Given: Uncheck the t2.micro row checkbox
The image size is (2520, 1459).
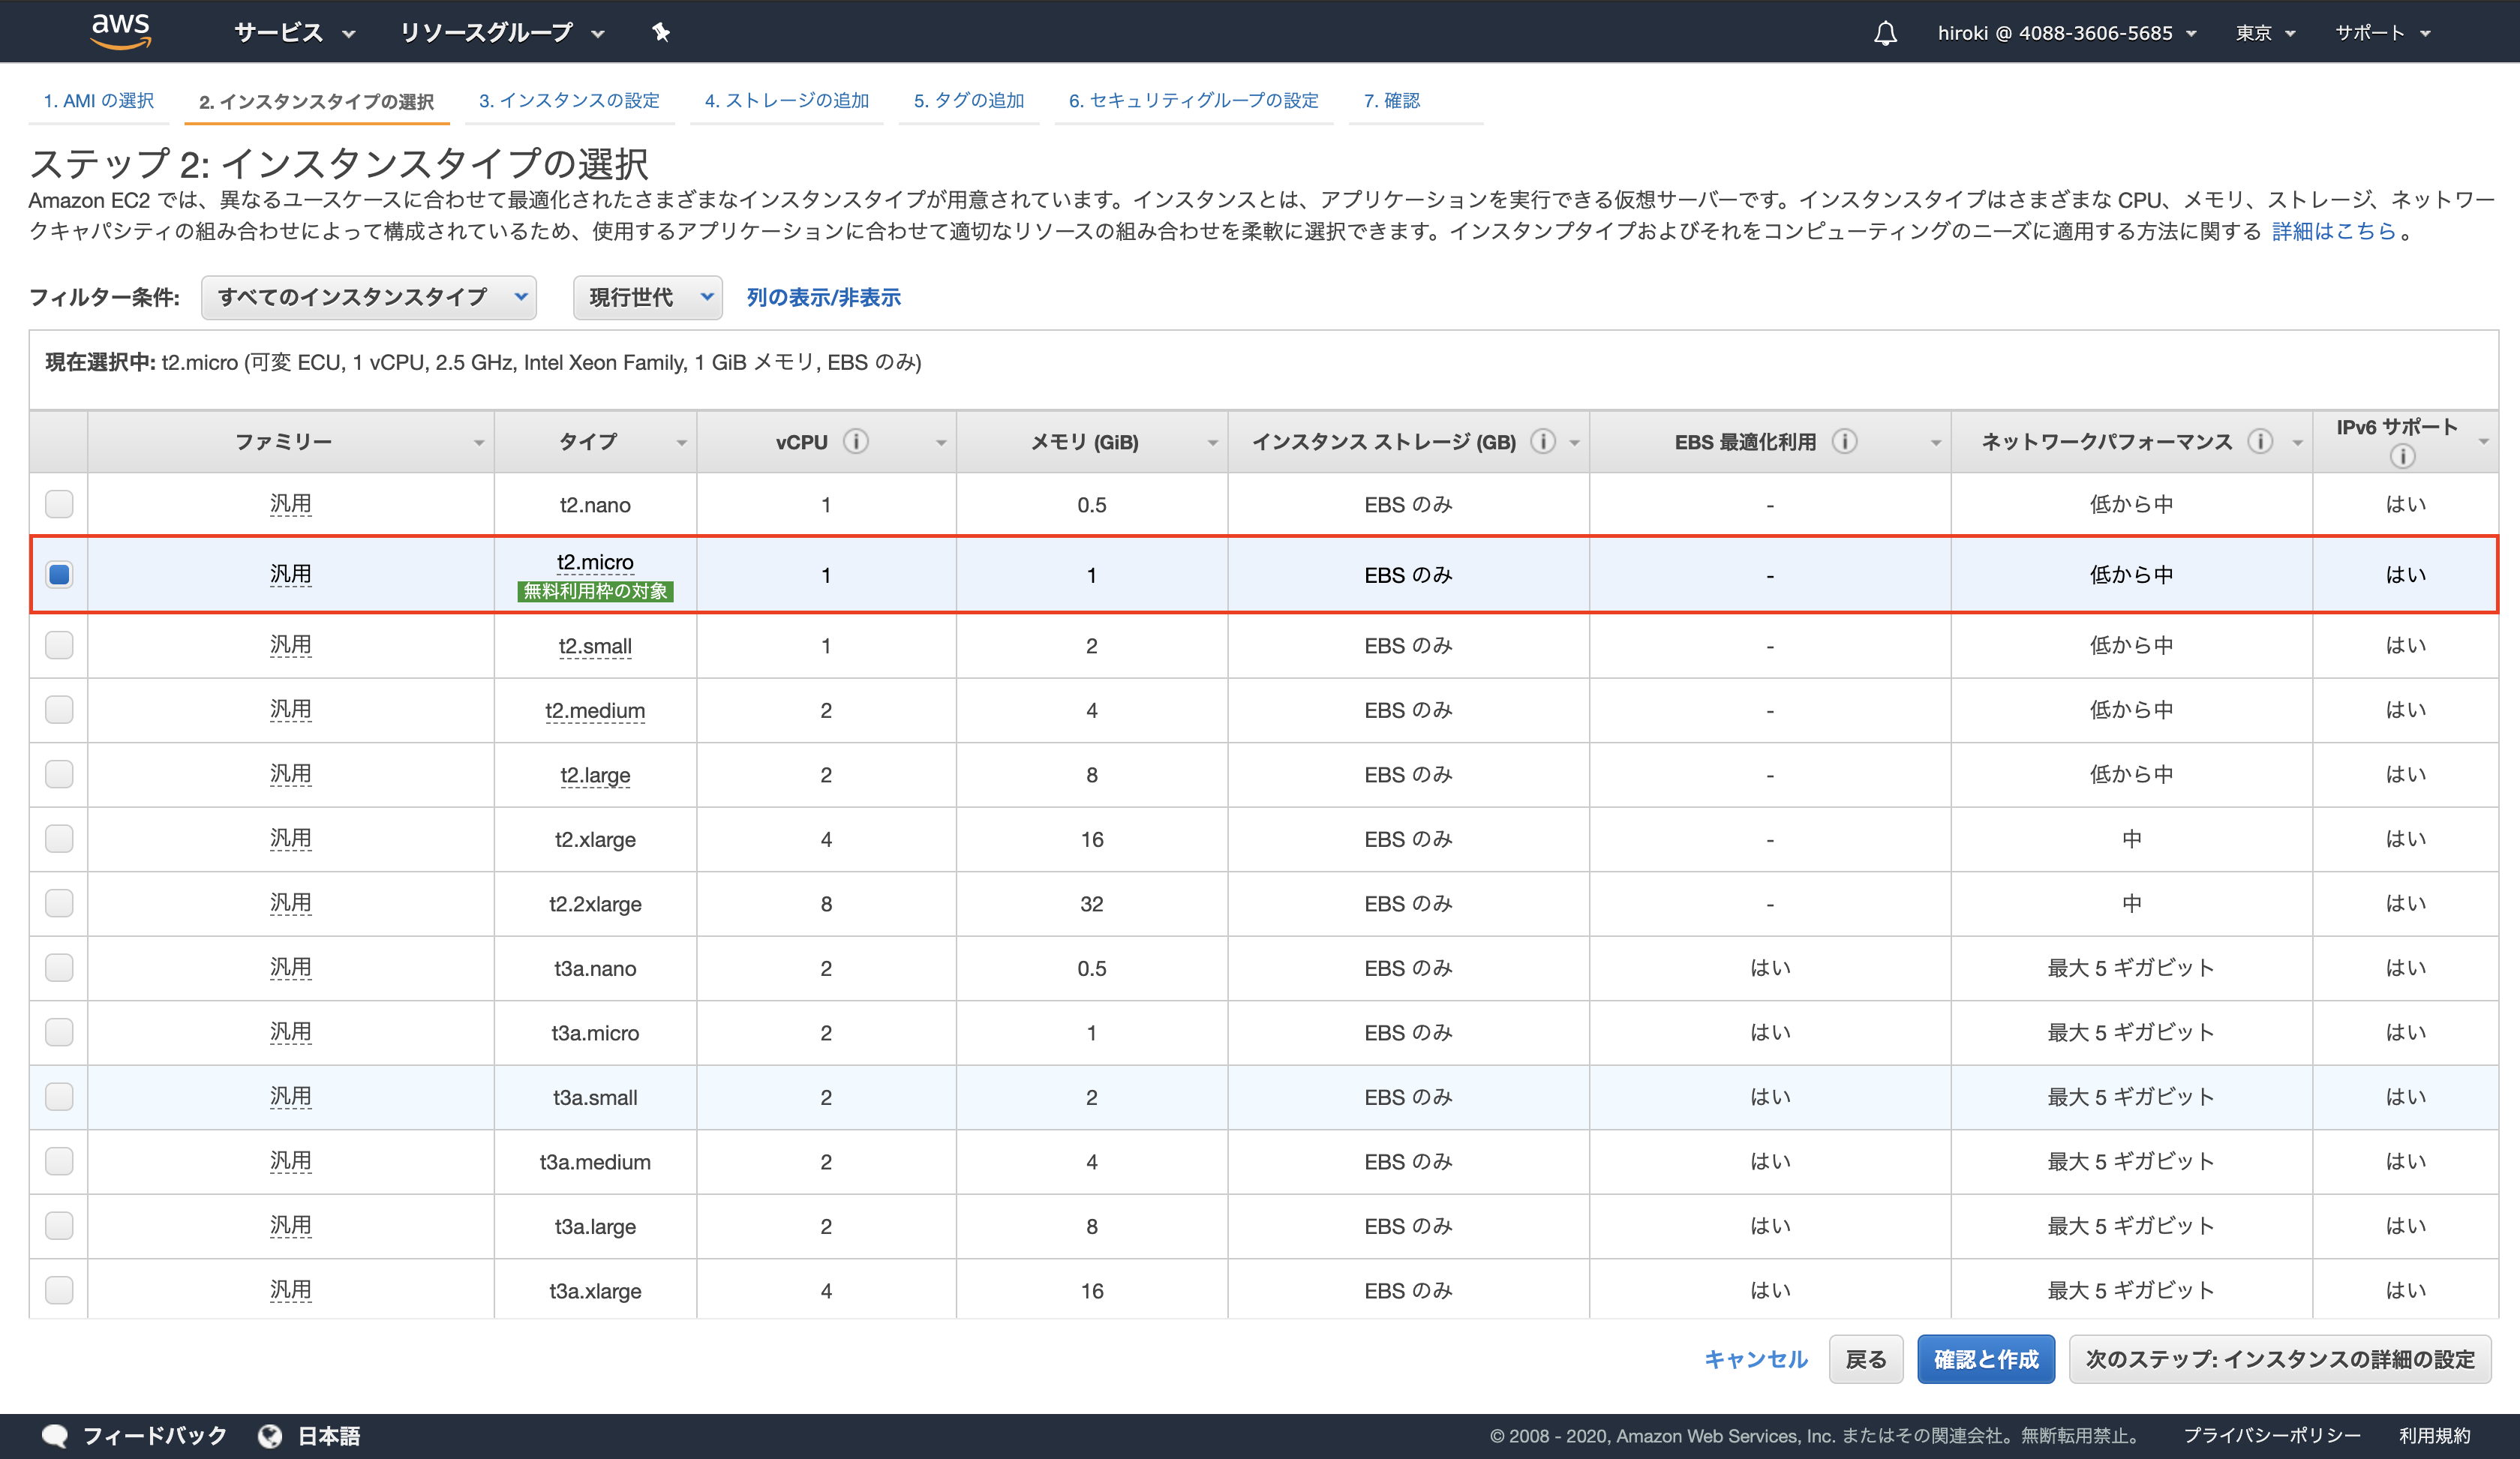Looking at the screenshot, I should [59, 574].
